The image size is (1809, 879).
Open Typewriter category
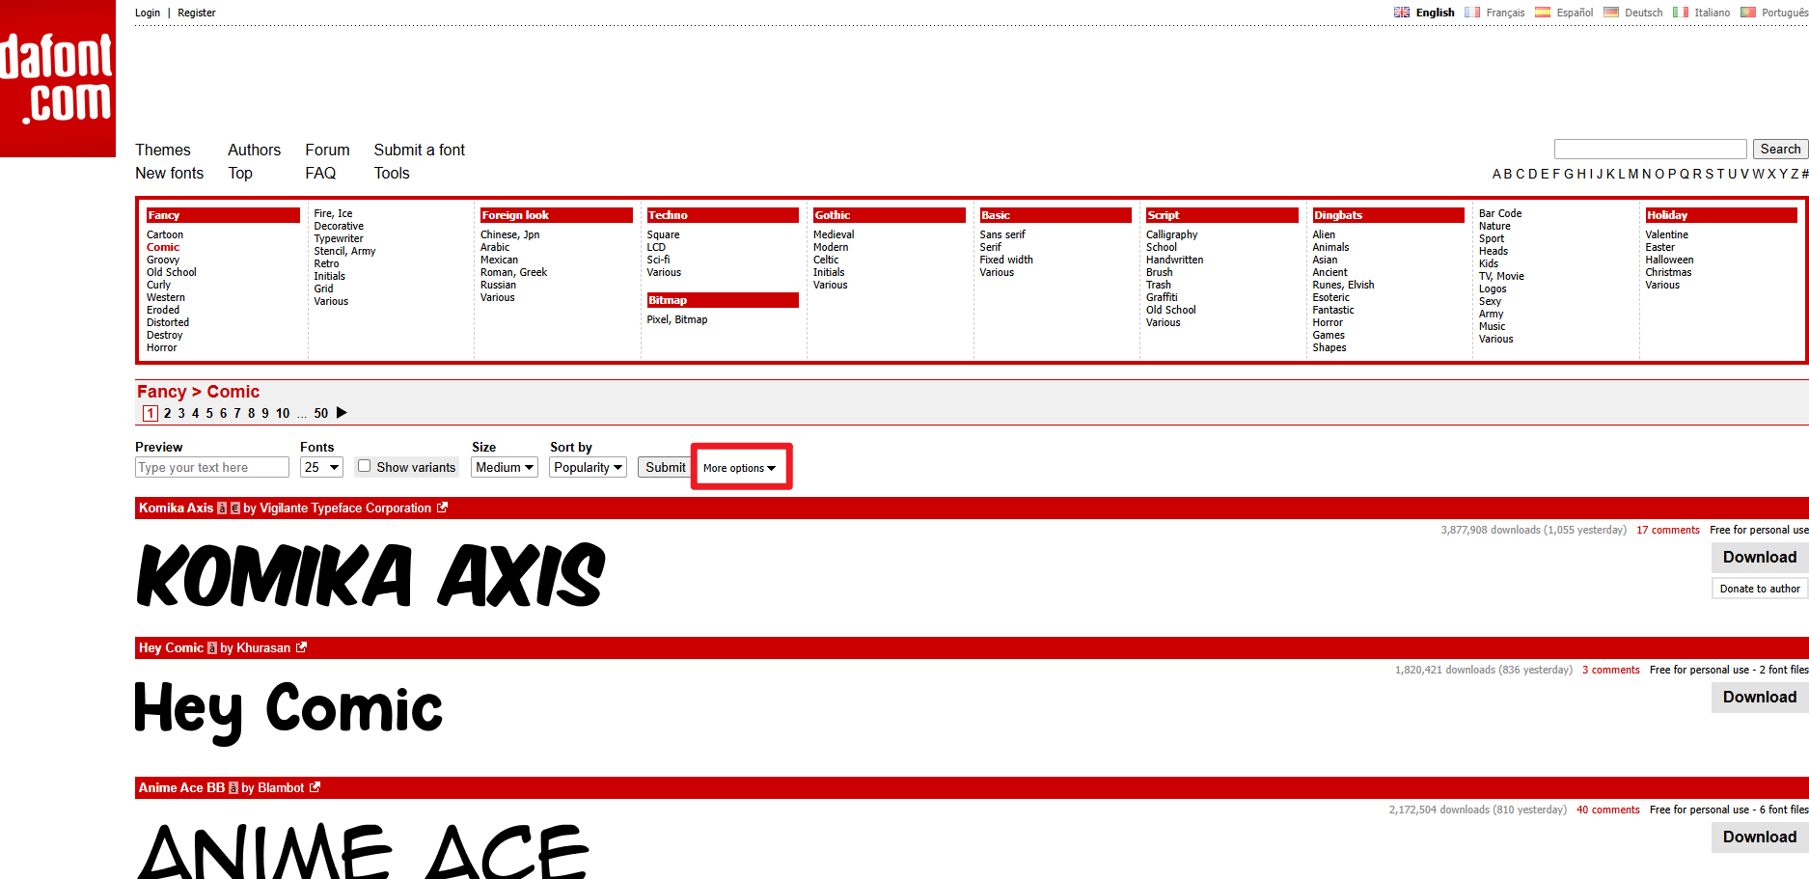click(339, 238)
